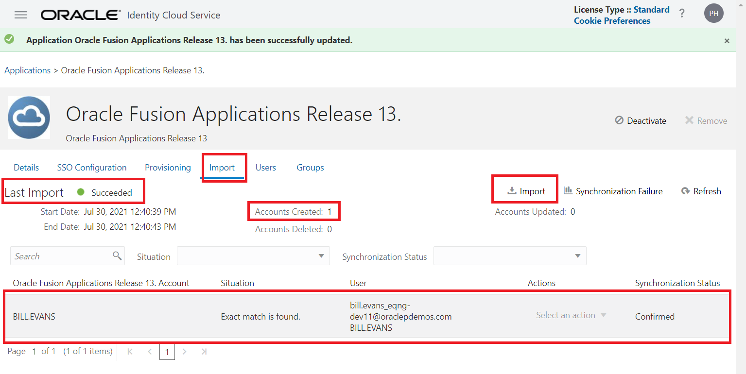
Task: Deactivate the application
Action: 641,120
